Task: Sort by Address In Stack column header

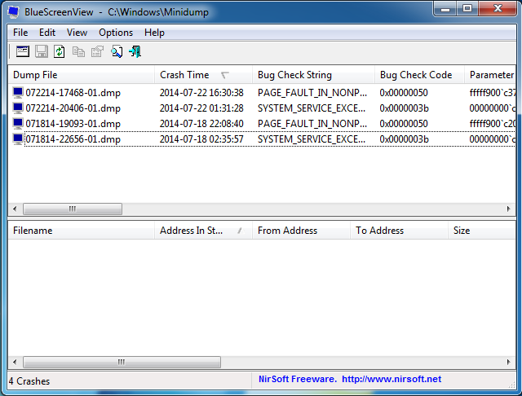Action: point(203,231)
